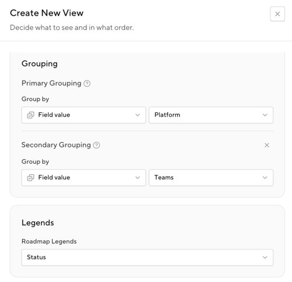Remove the Secondary Grouping with X icon
292x282 pixels.
point(267,145)
